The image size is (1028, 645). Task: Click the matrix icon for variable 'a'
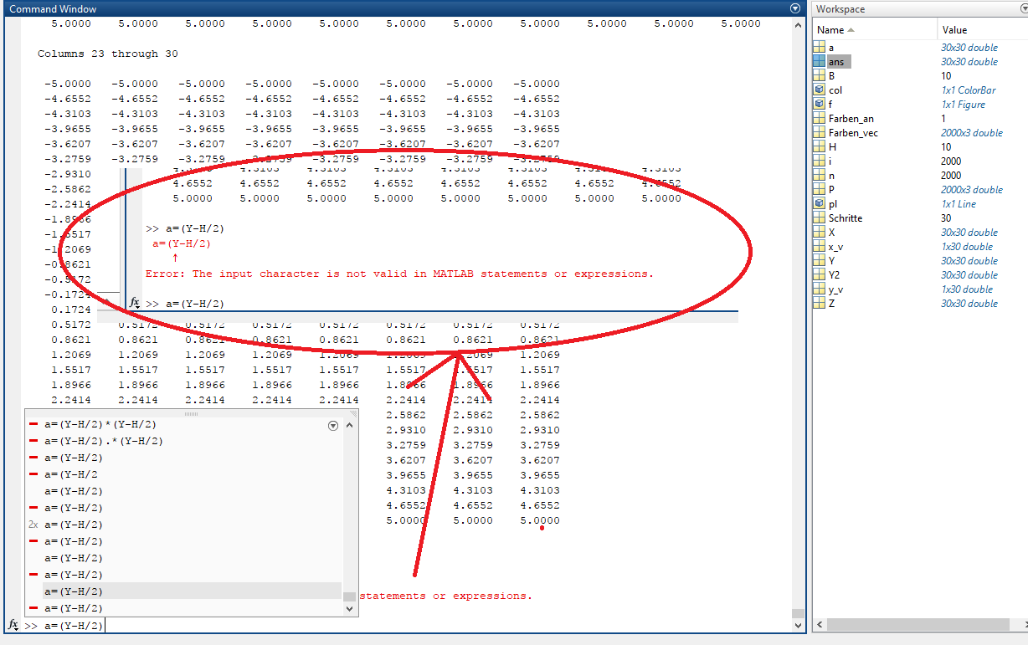click(820, 48)
